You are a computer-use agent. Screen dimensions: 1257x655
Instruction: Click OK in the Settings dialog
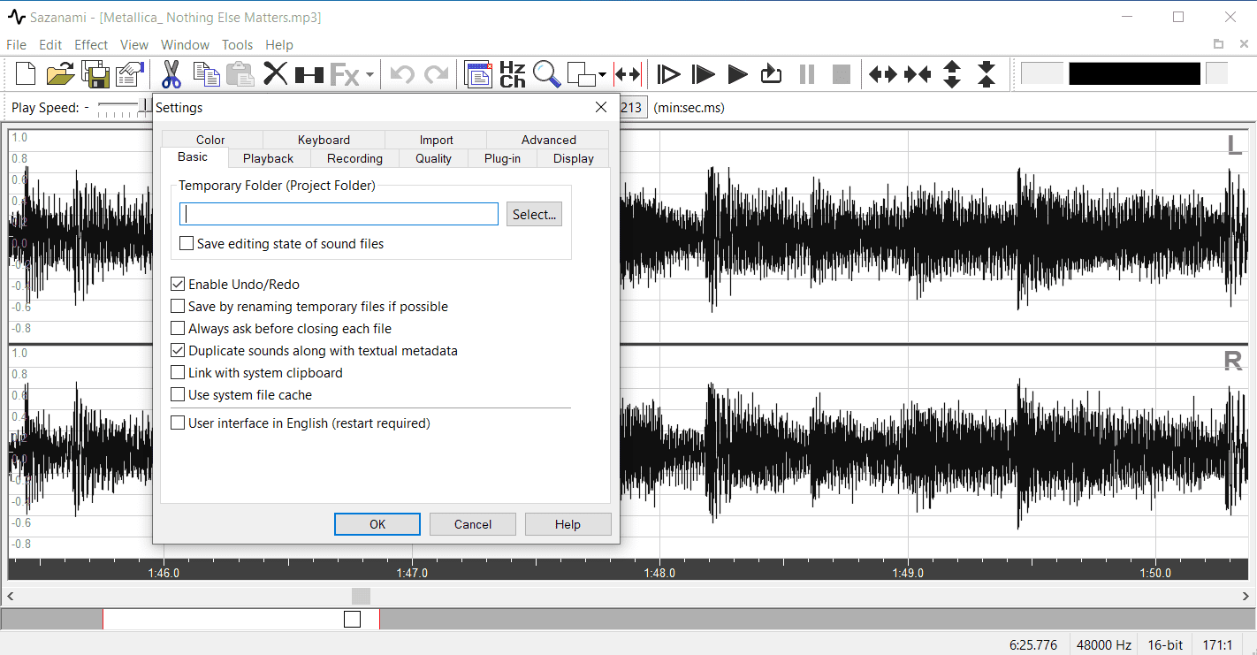pyautogui.click(x=377, y=524)
